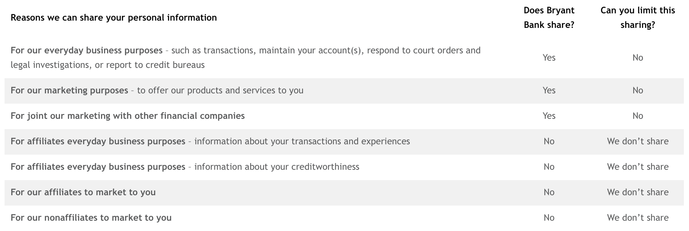The height and width of the screenshot is (231, 689).
Task: Click the "Reasons we can share" header text
Action: pos(114,18)
